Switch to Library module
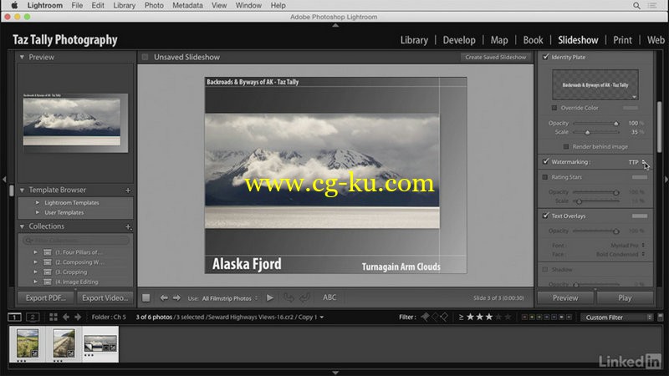Viewport: 669px width, 376px height. (x=414, y=40)
